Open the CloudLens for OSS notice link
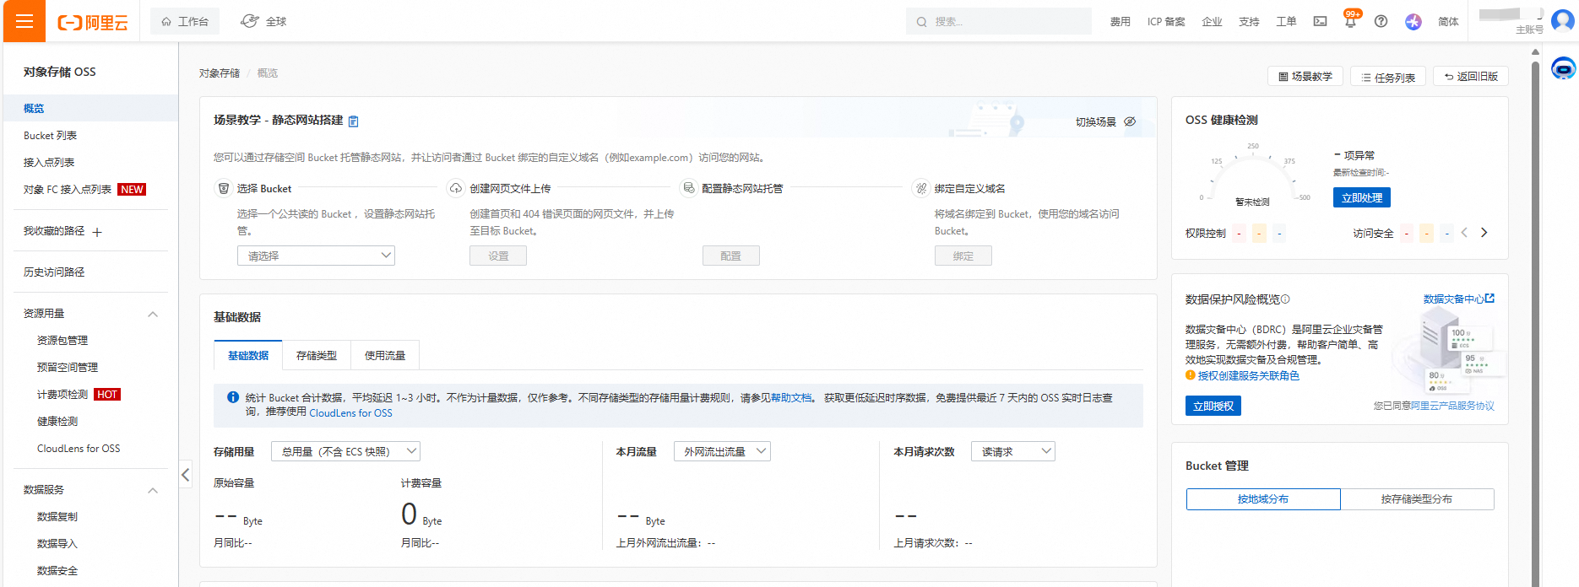 coord(350,413)
